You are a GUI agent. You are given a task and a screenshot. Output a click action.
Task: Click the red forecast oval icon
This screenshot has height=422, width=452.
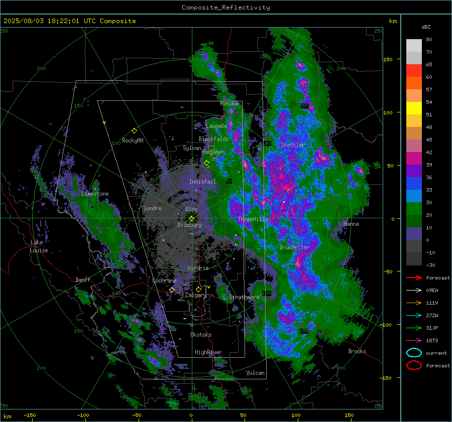point(414,365)
